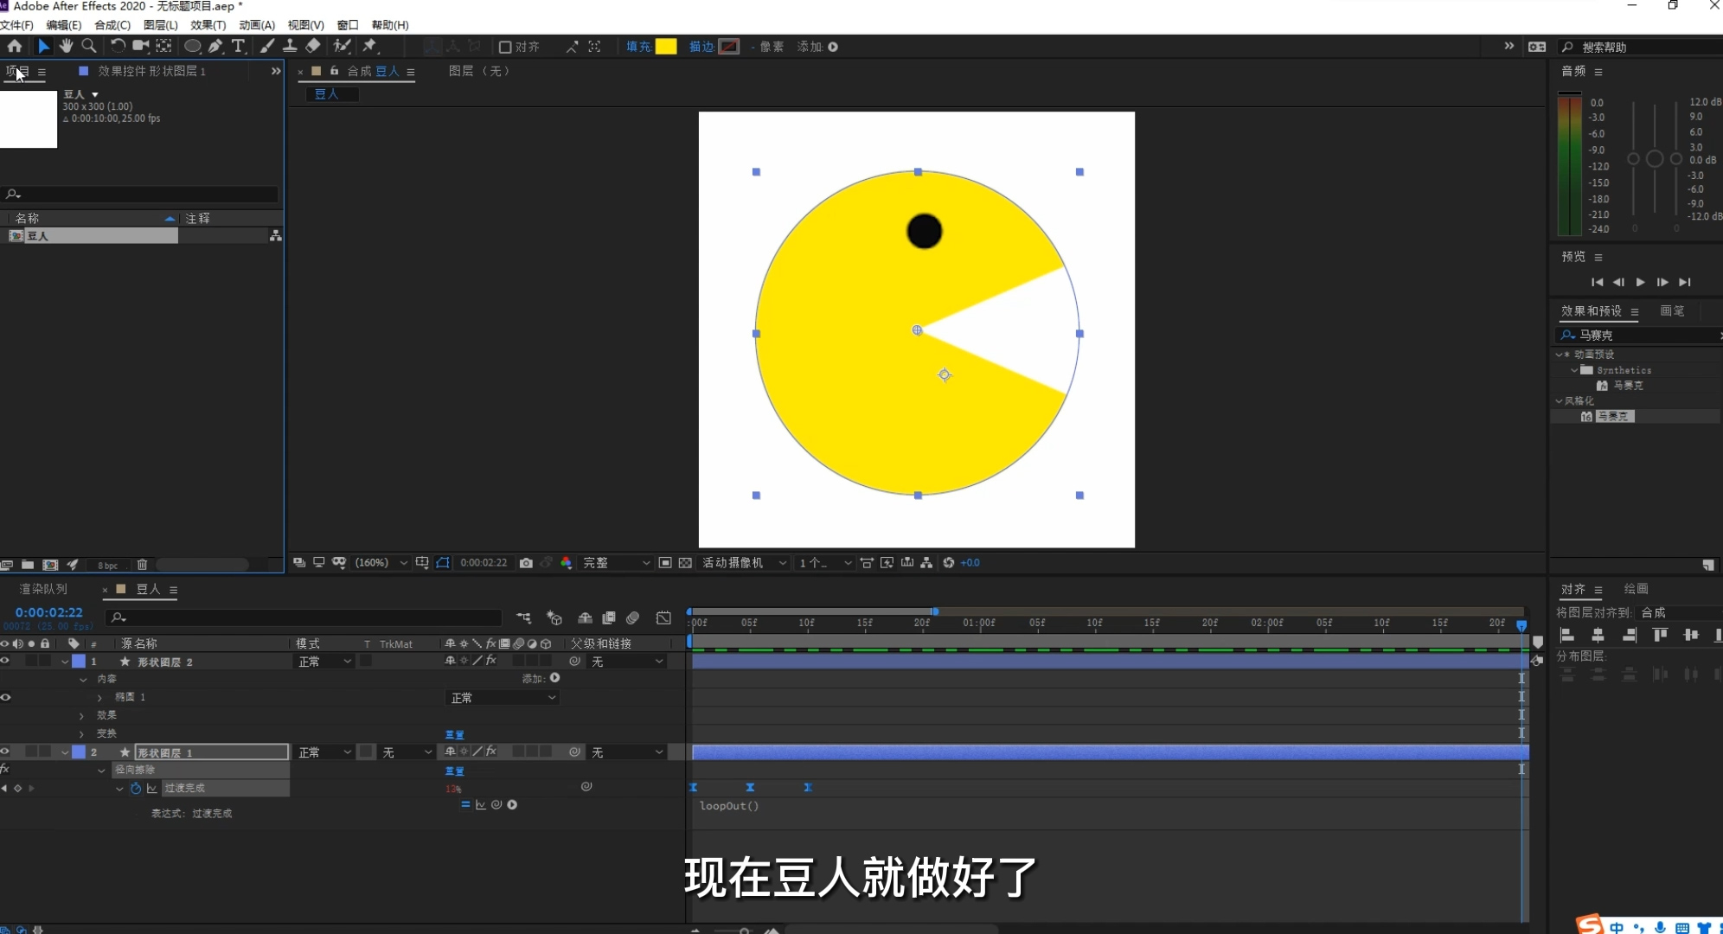The image size is (1723, 934).
Task: Open the 动画(A) menu
Action: pos(257,25)
